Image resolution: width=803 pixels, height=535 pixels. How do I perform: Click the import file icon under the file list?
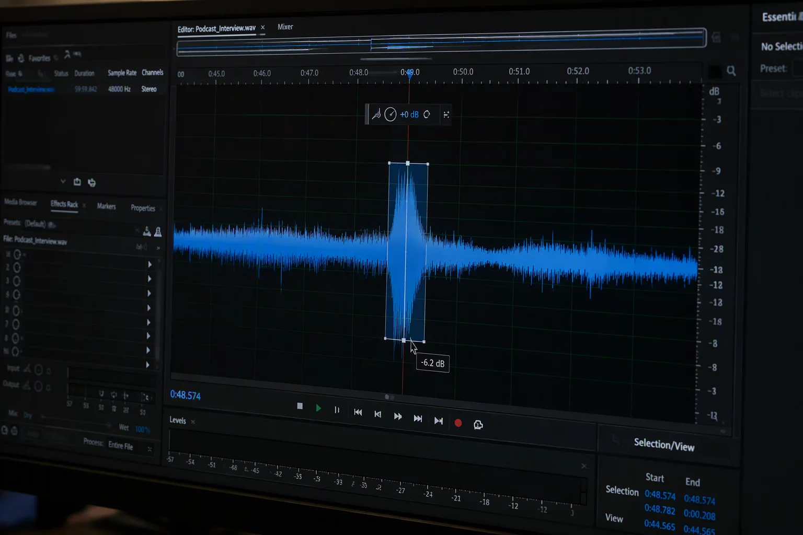click(x=77, y=182)
